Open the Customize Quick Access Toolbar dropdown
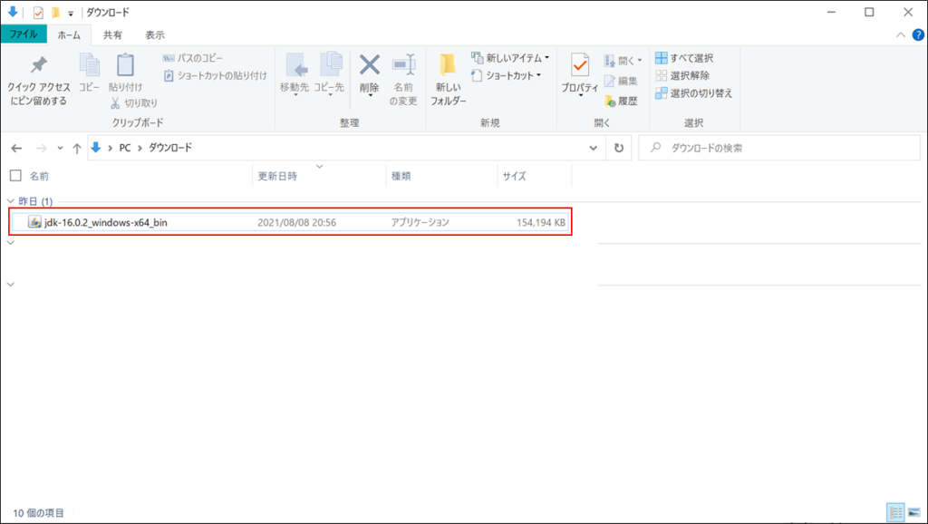Screen dimensions: 928x524 (x=71, y=13)
